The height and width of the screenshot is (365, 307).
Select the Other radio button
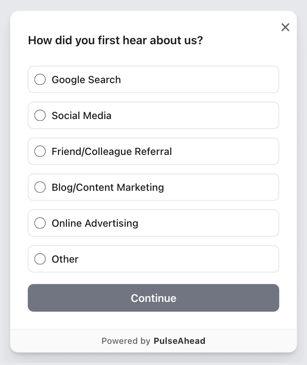click(40, 259)
